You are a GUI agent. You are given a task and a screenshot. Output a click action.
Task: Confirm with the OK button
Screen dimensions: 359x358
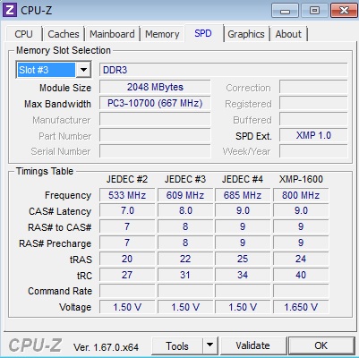tap(321, 345)
